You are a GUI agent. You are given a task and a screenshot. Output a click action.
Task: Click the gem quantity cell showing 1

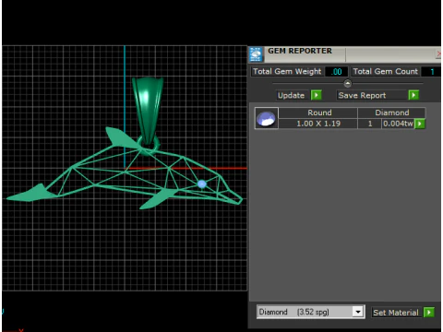click(370, 124)
